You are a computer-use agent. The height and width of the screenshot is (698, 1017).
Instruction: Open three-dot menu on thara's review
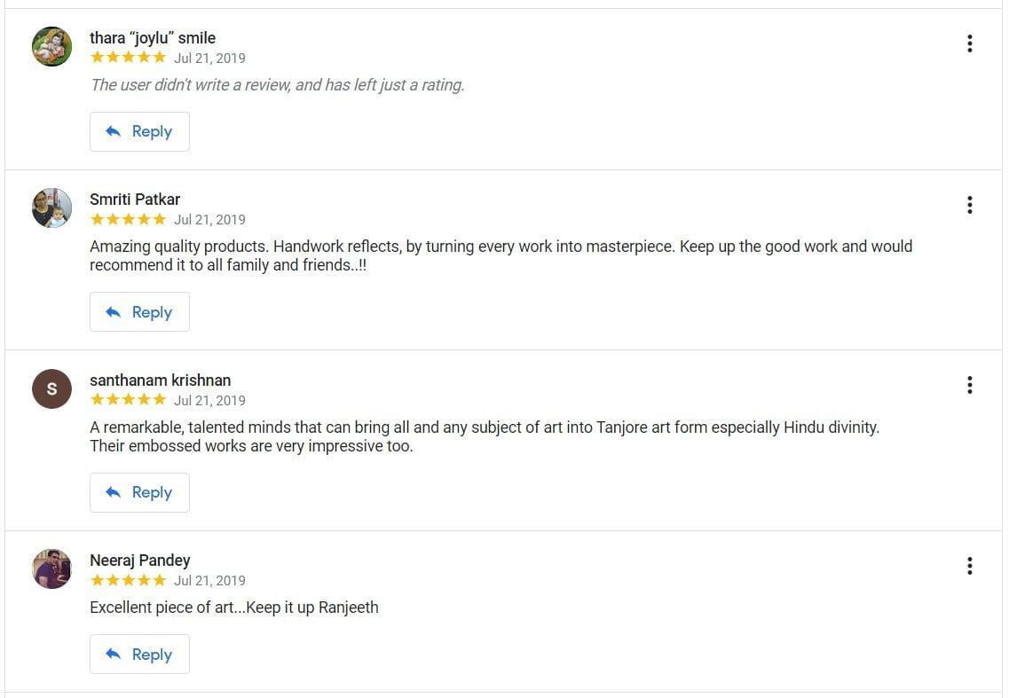tap(969, 43)
